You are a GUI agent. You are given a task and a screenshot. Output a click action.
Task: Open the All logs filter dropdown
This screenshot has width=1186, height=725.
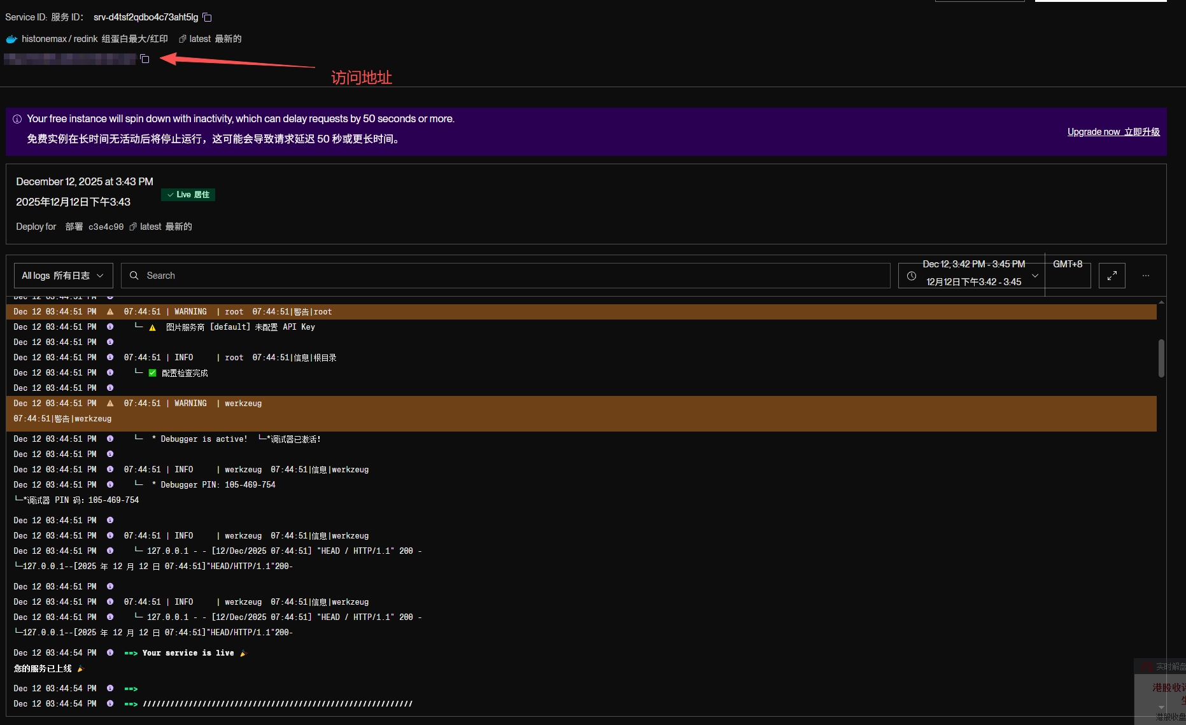(63, 276)
